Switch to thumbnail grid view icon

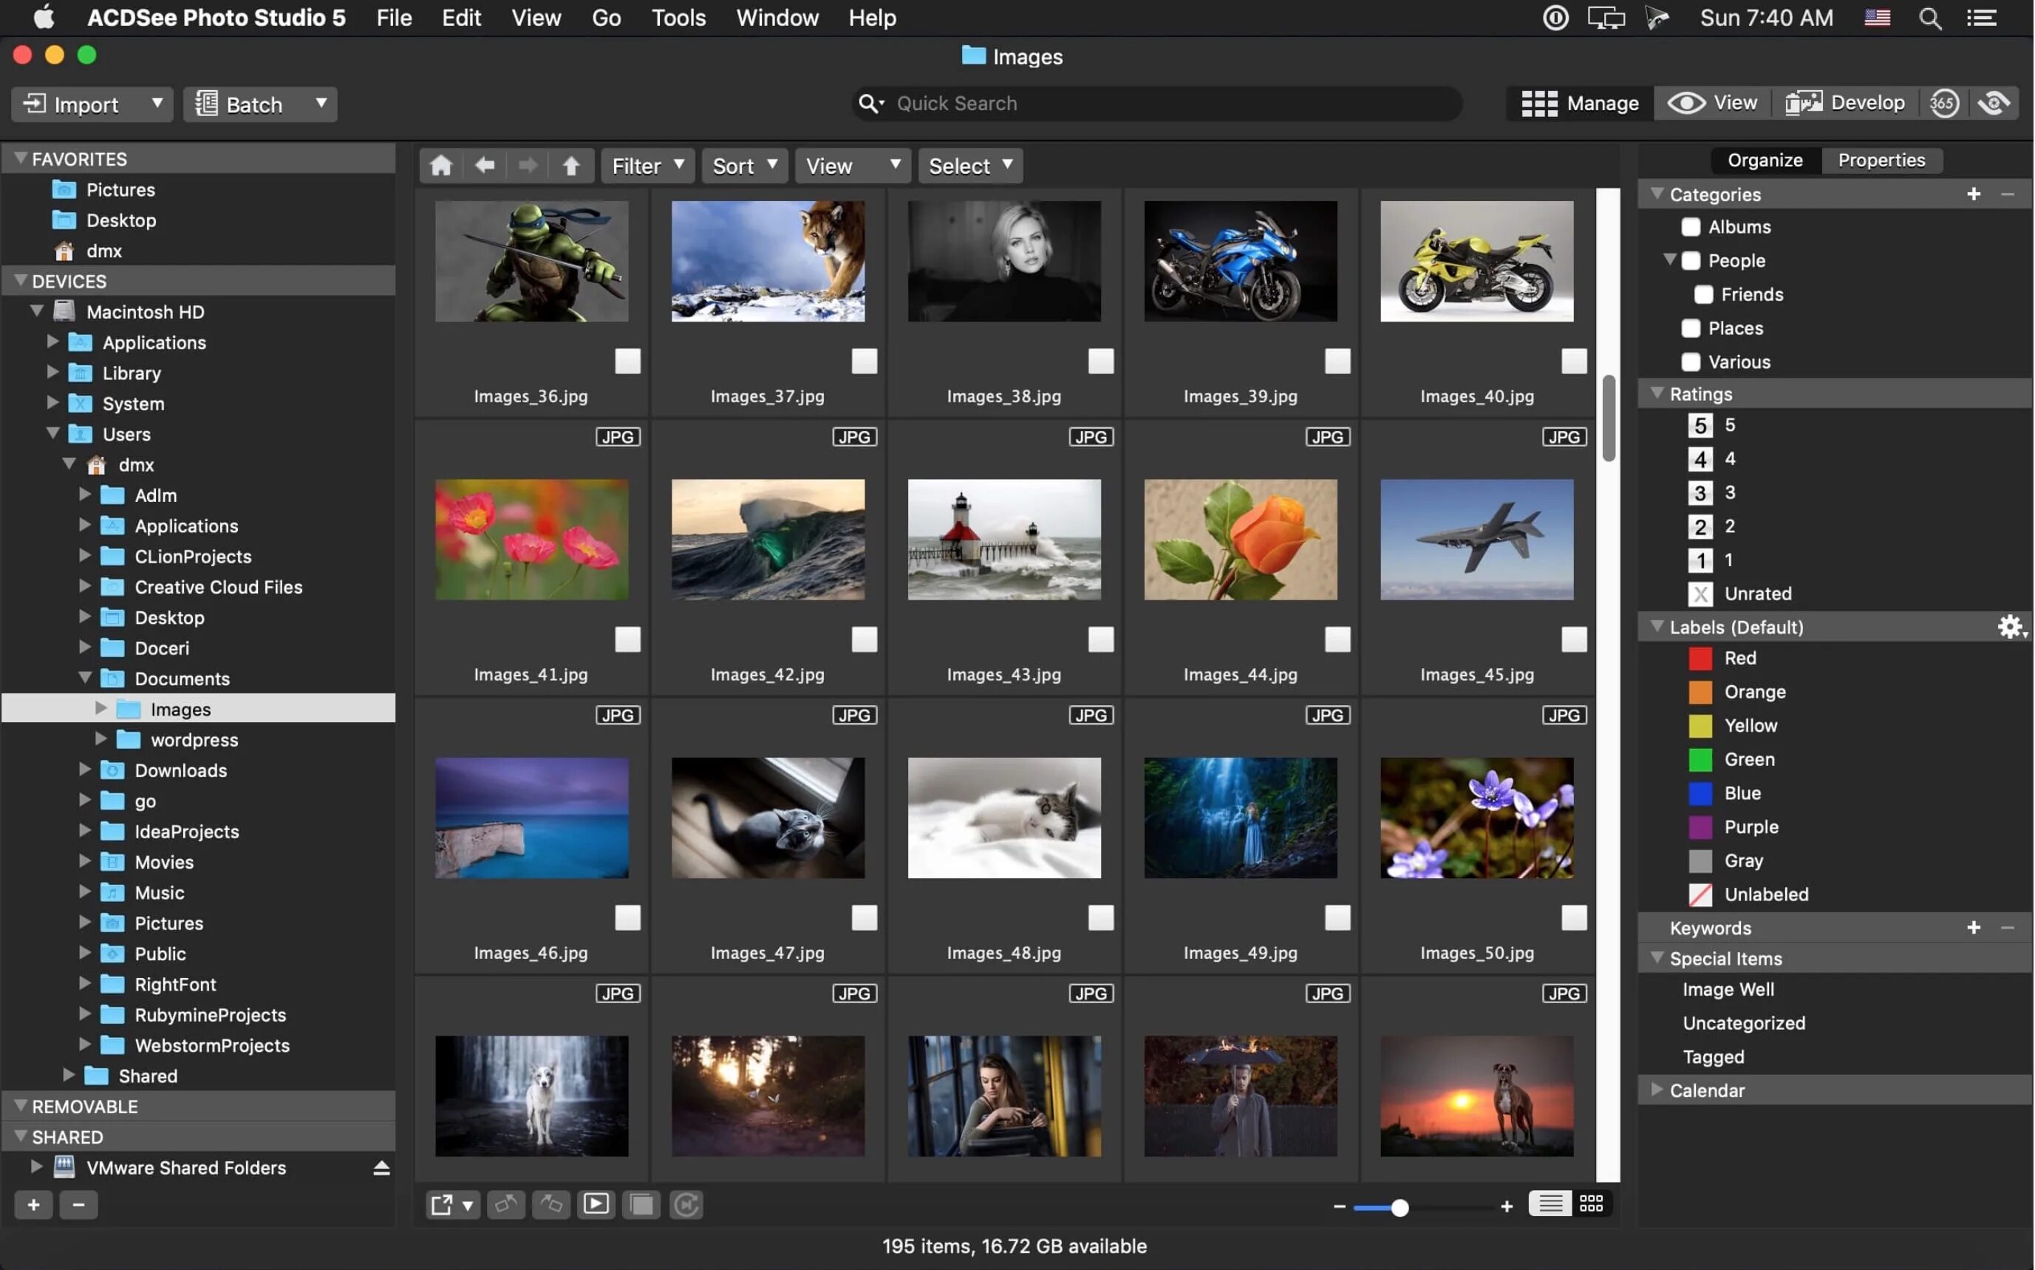tap(1591, 1203)
